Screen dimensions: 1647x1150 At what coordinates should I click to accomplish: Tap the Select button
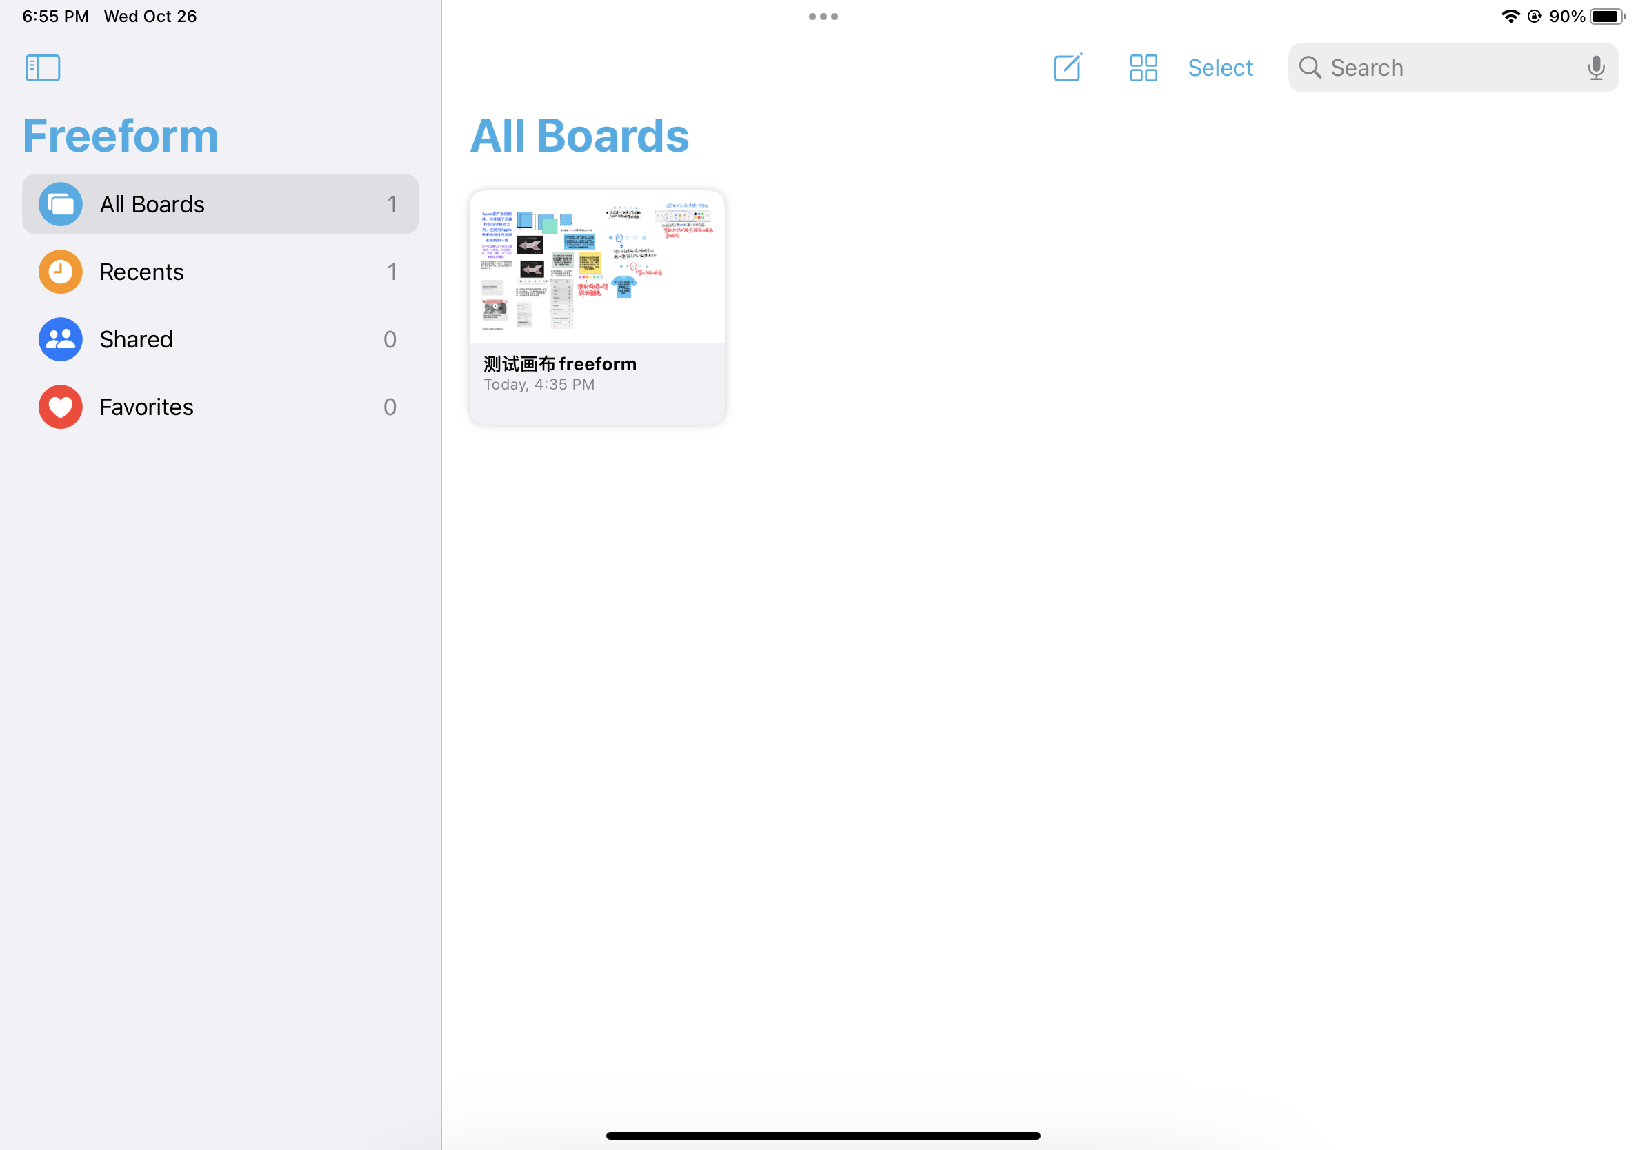1220,68
